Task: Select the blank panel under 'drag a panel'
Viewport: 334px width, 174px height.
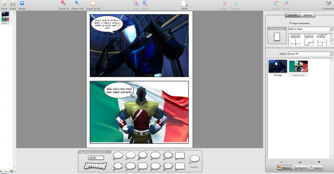Action: point(277,37)
